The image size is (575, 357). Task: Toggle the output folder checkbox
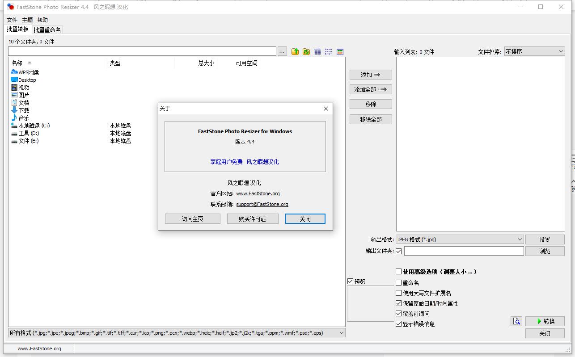399,251
